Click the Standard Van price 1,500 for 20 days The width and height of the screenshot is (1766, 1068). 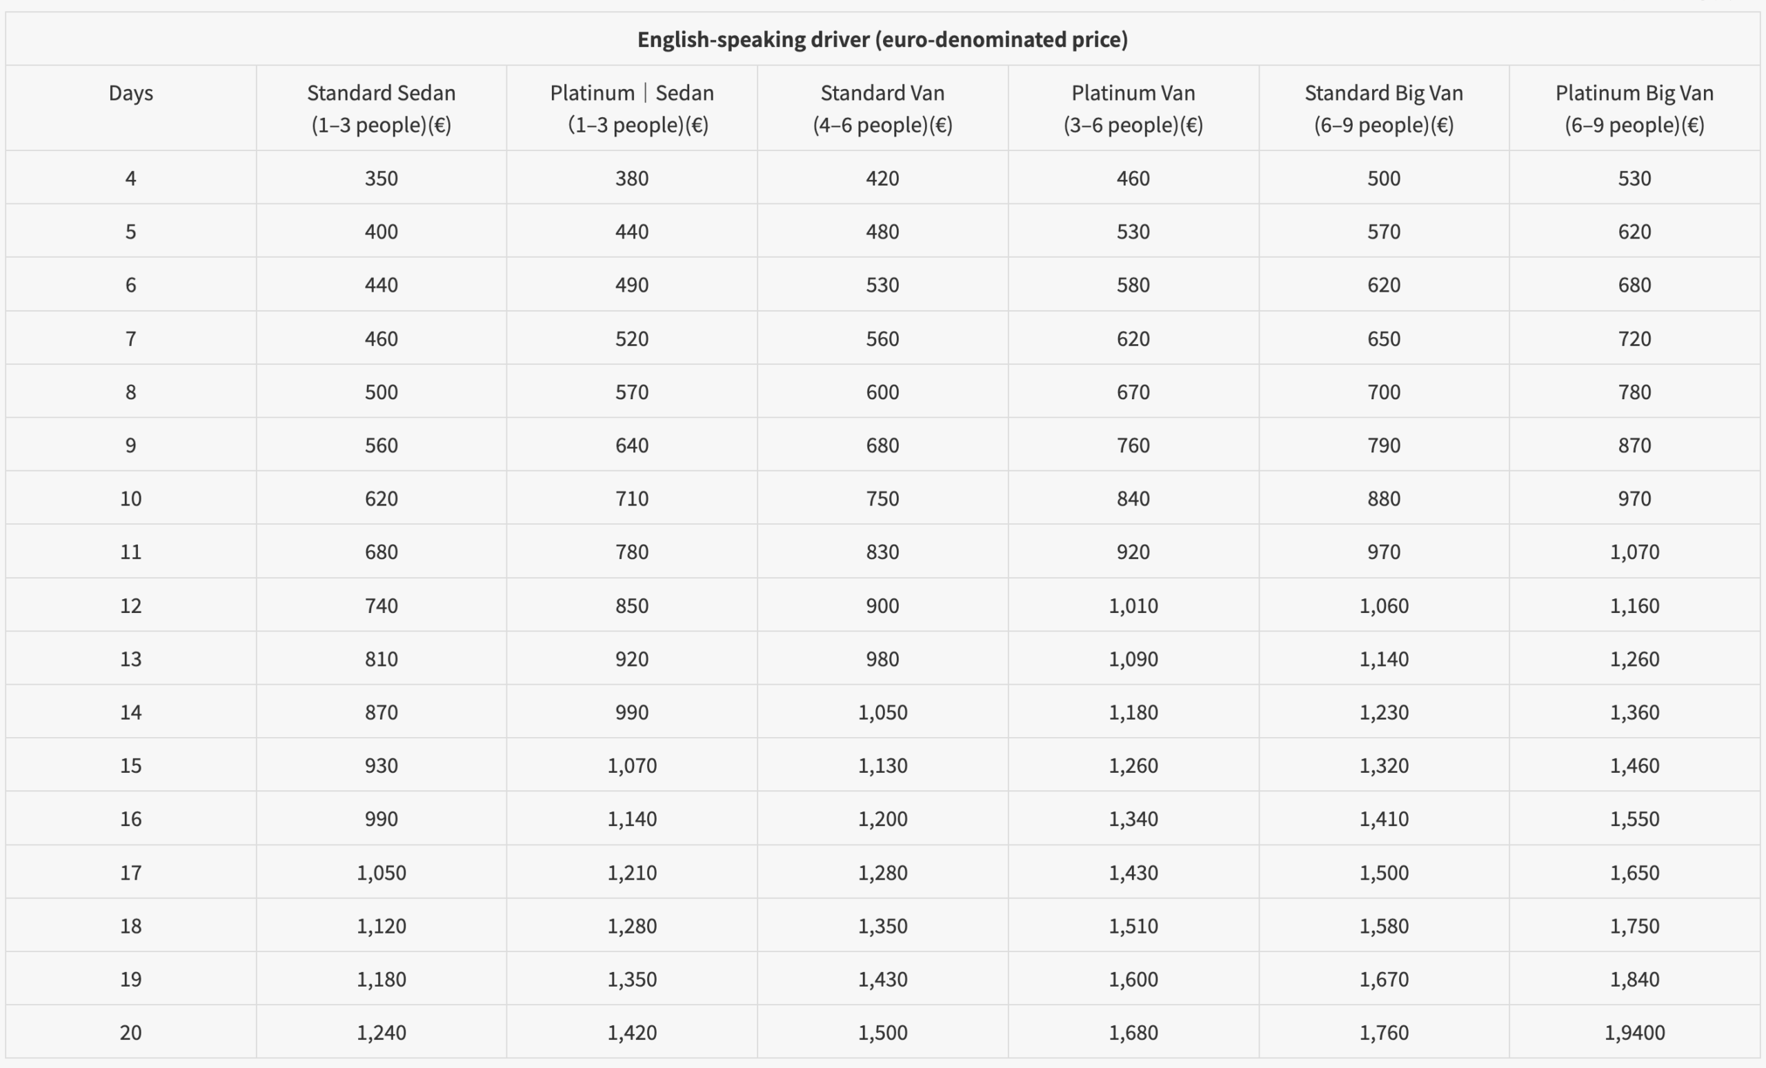pos(882,1032)
